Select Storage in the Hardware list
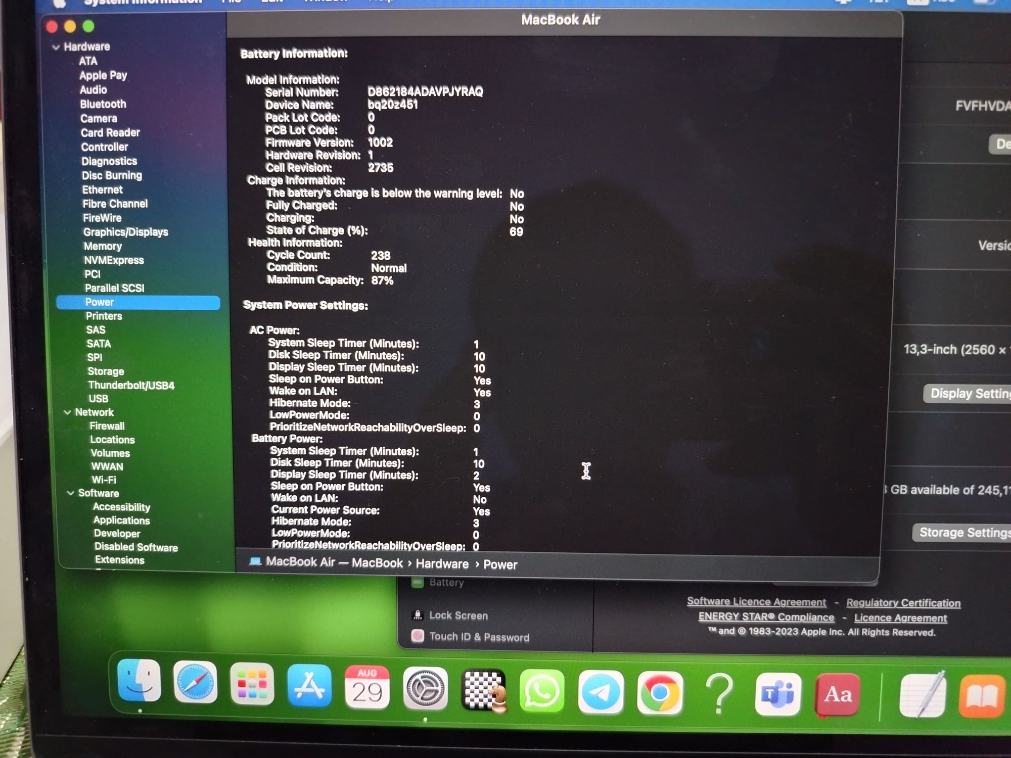Screen dimensions: 1011x758 point(106,371)
